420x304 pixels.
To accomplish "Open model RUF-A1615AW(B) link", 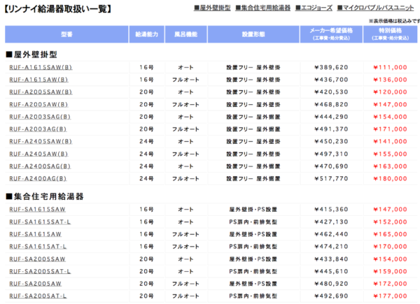I will click(38, 80).
